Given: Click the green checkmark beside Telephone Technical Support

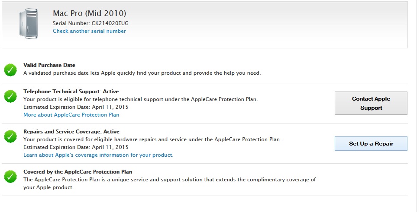Looking at the screenshot, I should pos(10,96).
